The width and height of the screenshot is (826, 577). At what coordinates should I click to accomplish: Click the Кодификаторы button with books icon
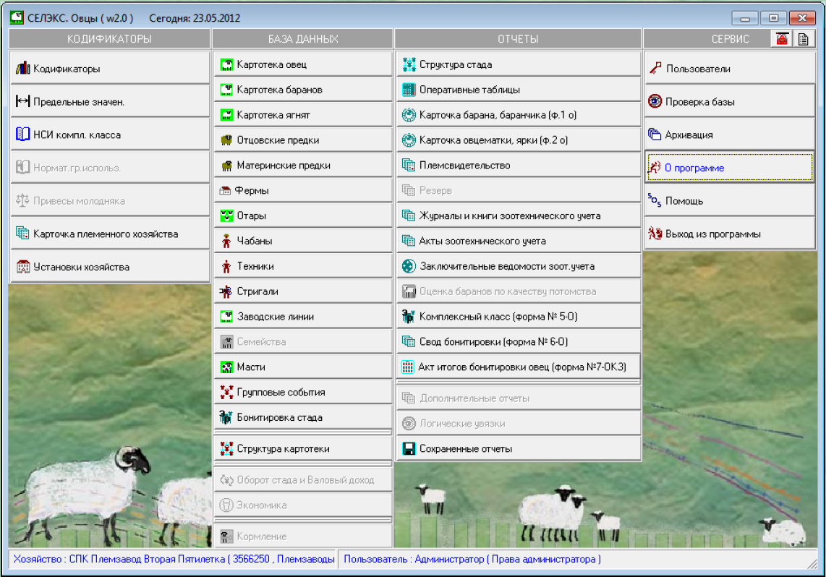coord(109,69)
